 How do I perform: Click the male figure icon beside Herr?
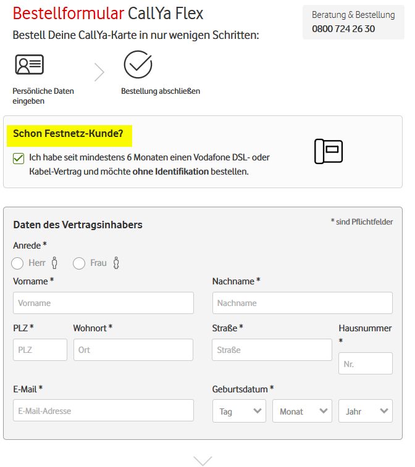point(54,263)
